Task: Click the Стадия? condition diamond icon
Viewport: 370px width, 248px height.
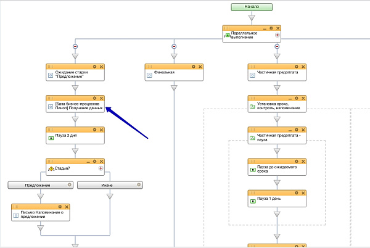Action: tap(51, 168)
